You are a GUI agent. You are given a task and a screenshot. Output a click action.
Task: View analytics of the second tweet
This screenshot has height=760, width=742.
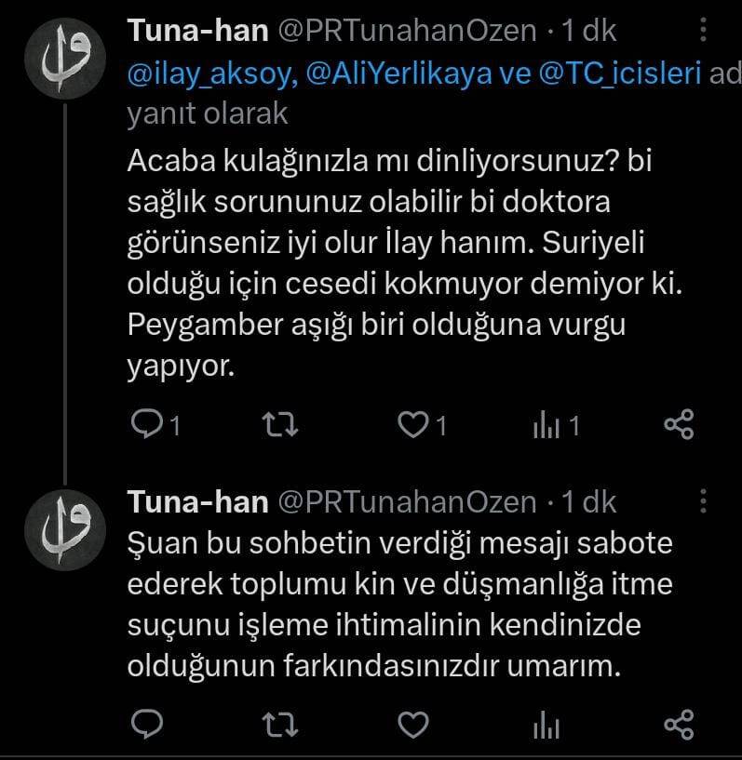(x=546, y=723)
